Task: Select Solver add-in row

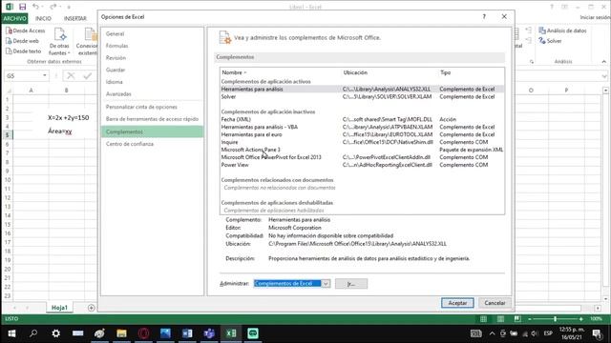Action: pos(362,96)
